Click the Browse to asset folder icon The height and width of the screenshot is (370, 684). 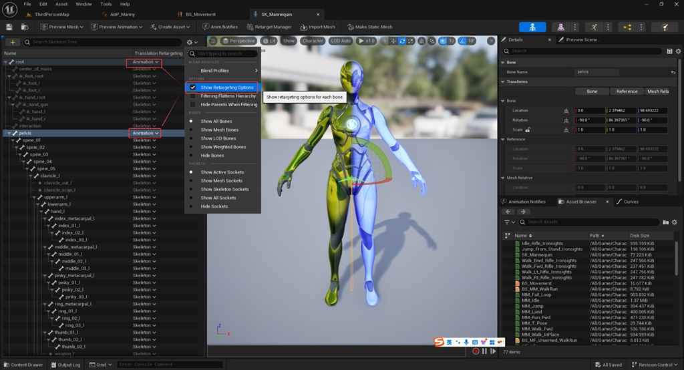click(25, 27)
